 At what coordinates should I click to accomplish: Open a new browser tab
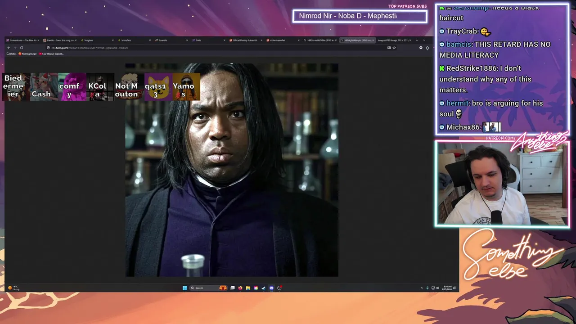coord(417,40)
